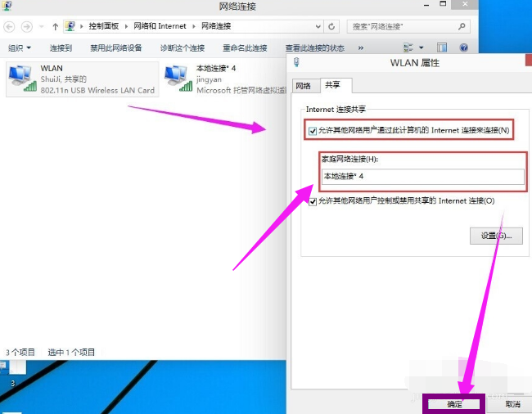This screenshot has height=414, width=532.
Task: Switch to the 网络 tab
Action: [303, 85]
